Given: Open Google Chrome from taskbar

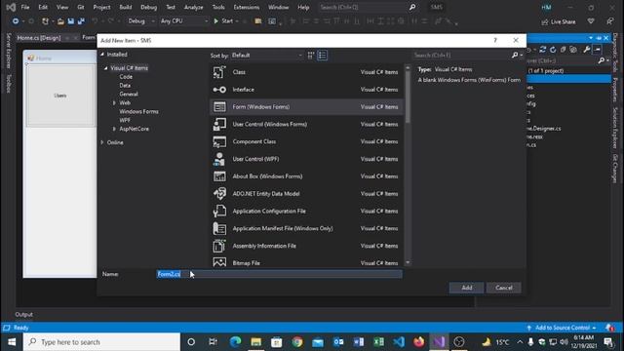Looking at the screenshot, I should coord(296,342).
